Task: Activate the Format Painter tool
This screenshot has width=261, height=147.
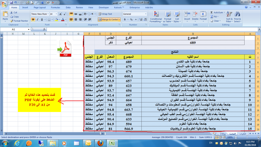Action: click(19, 21)
